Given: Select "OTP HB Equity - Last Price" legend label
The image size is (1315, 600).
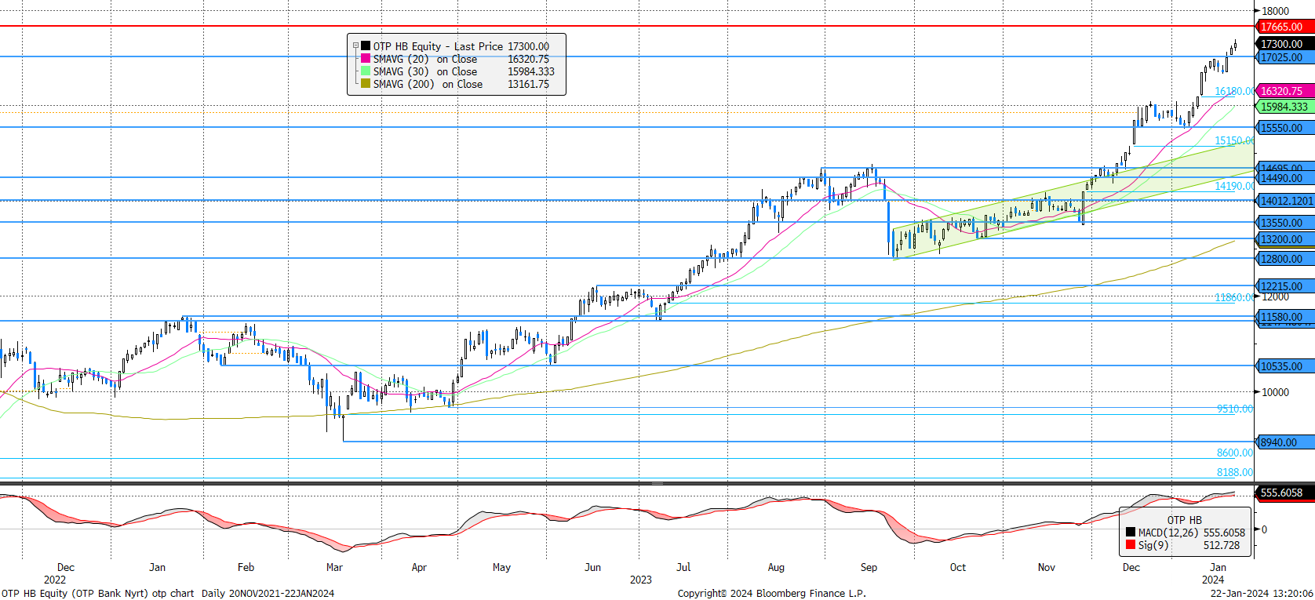Looking at the screenshot, I should click(x=438, y=46).
